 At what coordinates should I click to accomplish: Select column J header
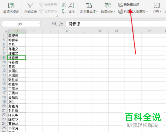pos(50,31)
